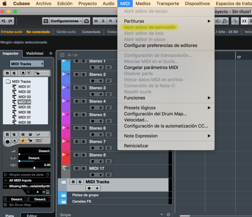Viewport: 252px width, 217px height.
Task: Open track list settings gear icon
Action: point(168,215)
